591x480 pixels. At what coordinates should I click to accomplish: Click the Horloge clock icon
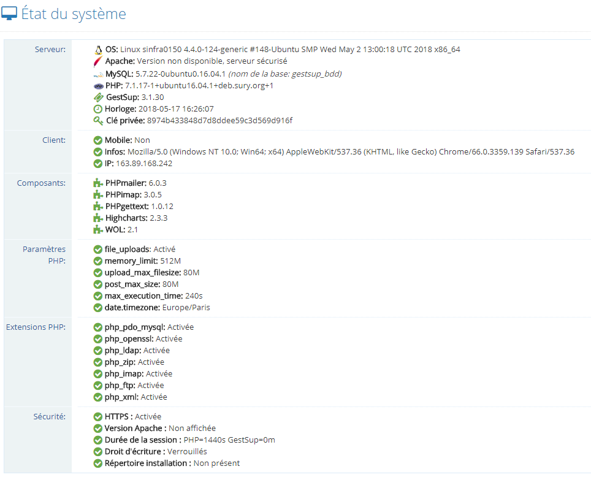coord(98,109)
